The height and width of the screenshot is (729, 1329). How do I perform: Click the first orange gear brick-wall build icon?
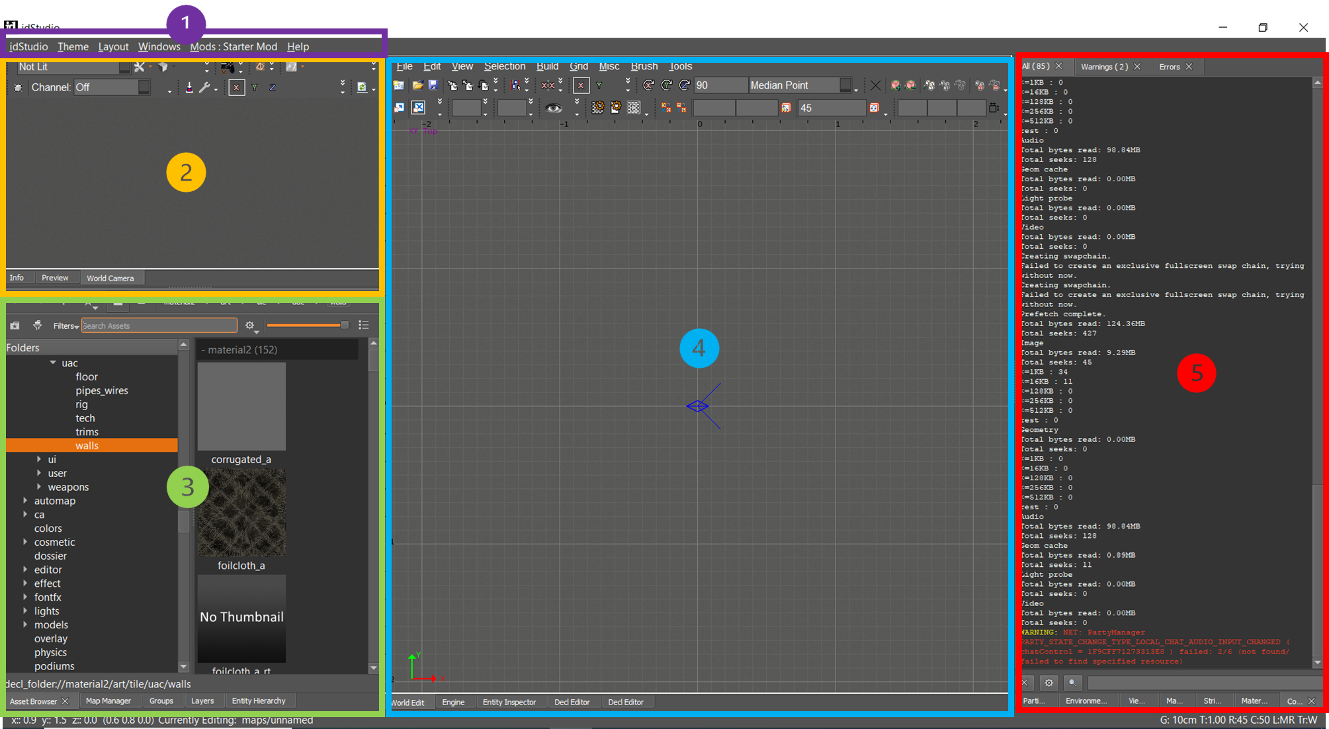[x=598, y=108]
